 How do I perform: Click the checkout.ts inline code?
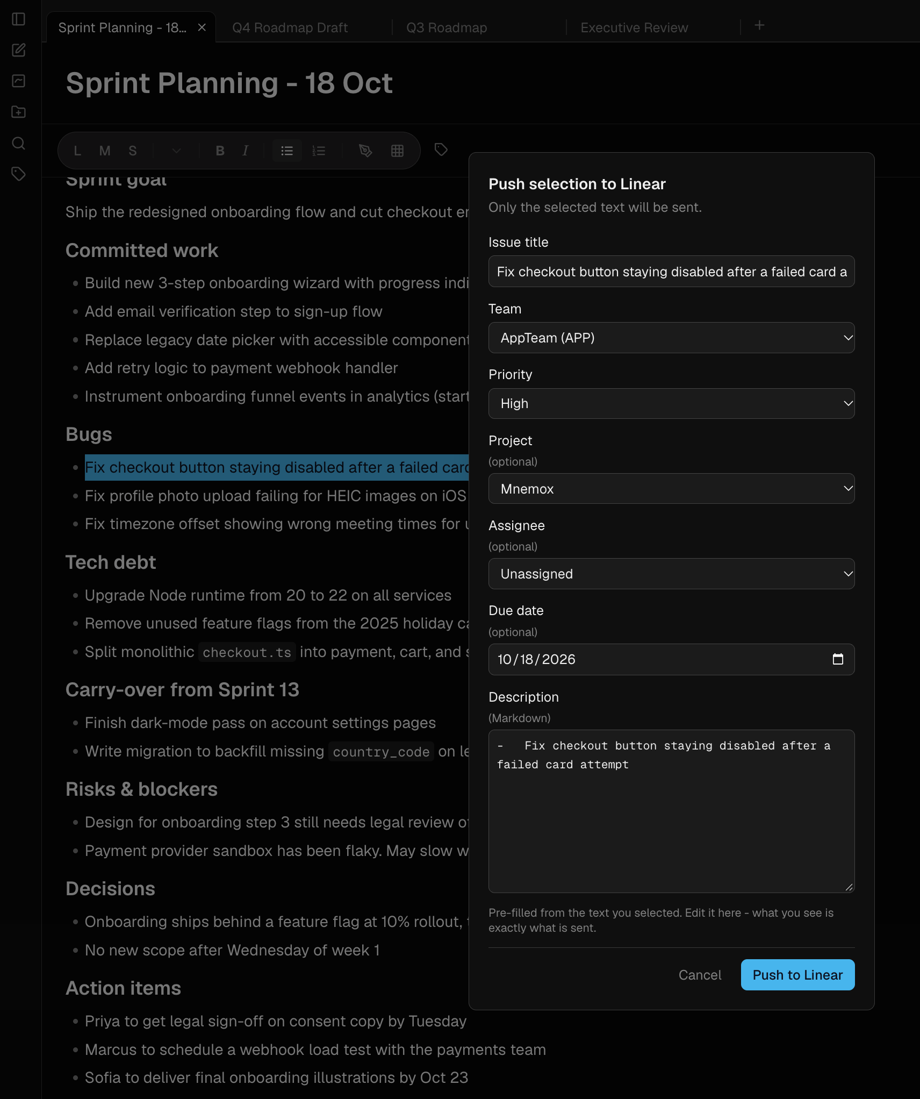(247, 652)
